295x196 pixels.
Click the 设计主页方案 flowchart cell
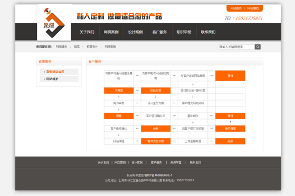pos(156,103)
